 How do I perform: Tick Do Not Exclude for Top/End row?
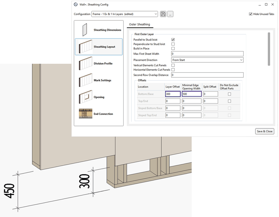[x=229, y=101]
